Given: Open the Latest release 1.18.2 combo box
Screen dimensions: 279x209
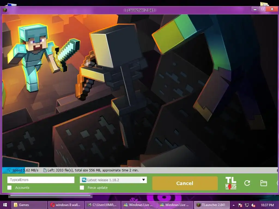Looking at the screenshot, I should (113, 180).
